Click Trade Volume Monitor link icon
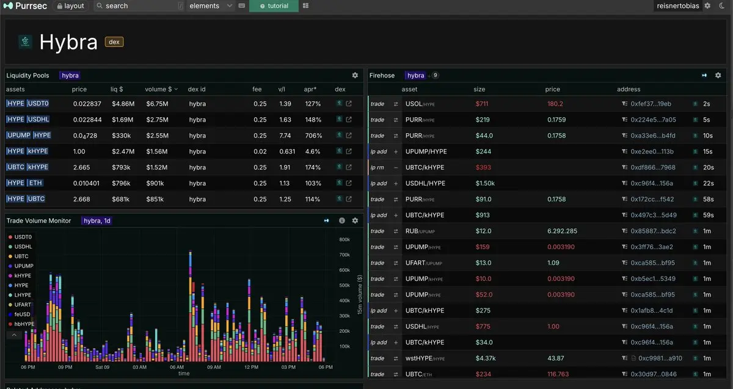 click(326, 220)
